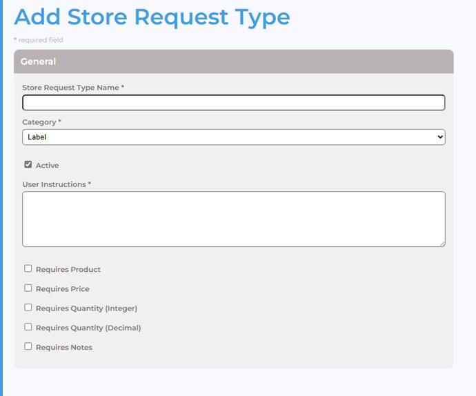Check the Requires Quantity (Integer) box
476x396 pixels.
pyautogui.click(x=28, y=308)
